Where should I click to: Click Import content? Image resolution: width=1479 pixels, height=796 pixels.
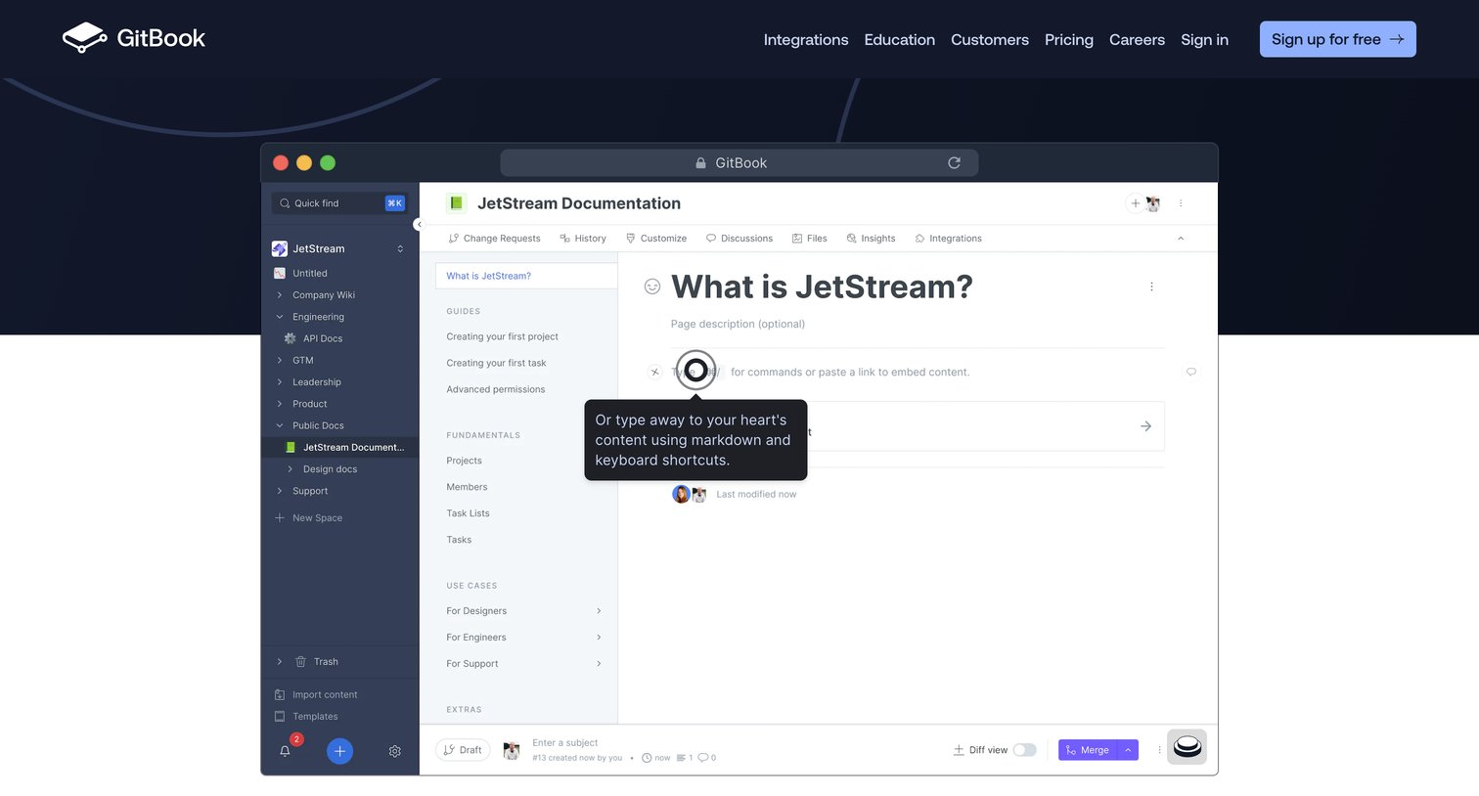pyautogui.click(x=316, y=695)
